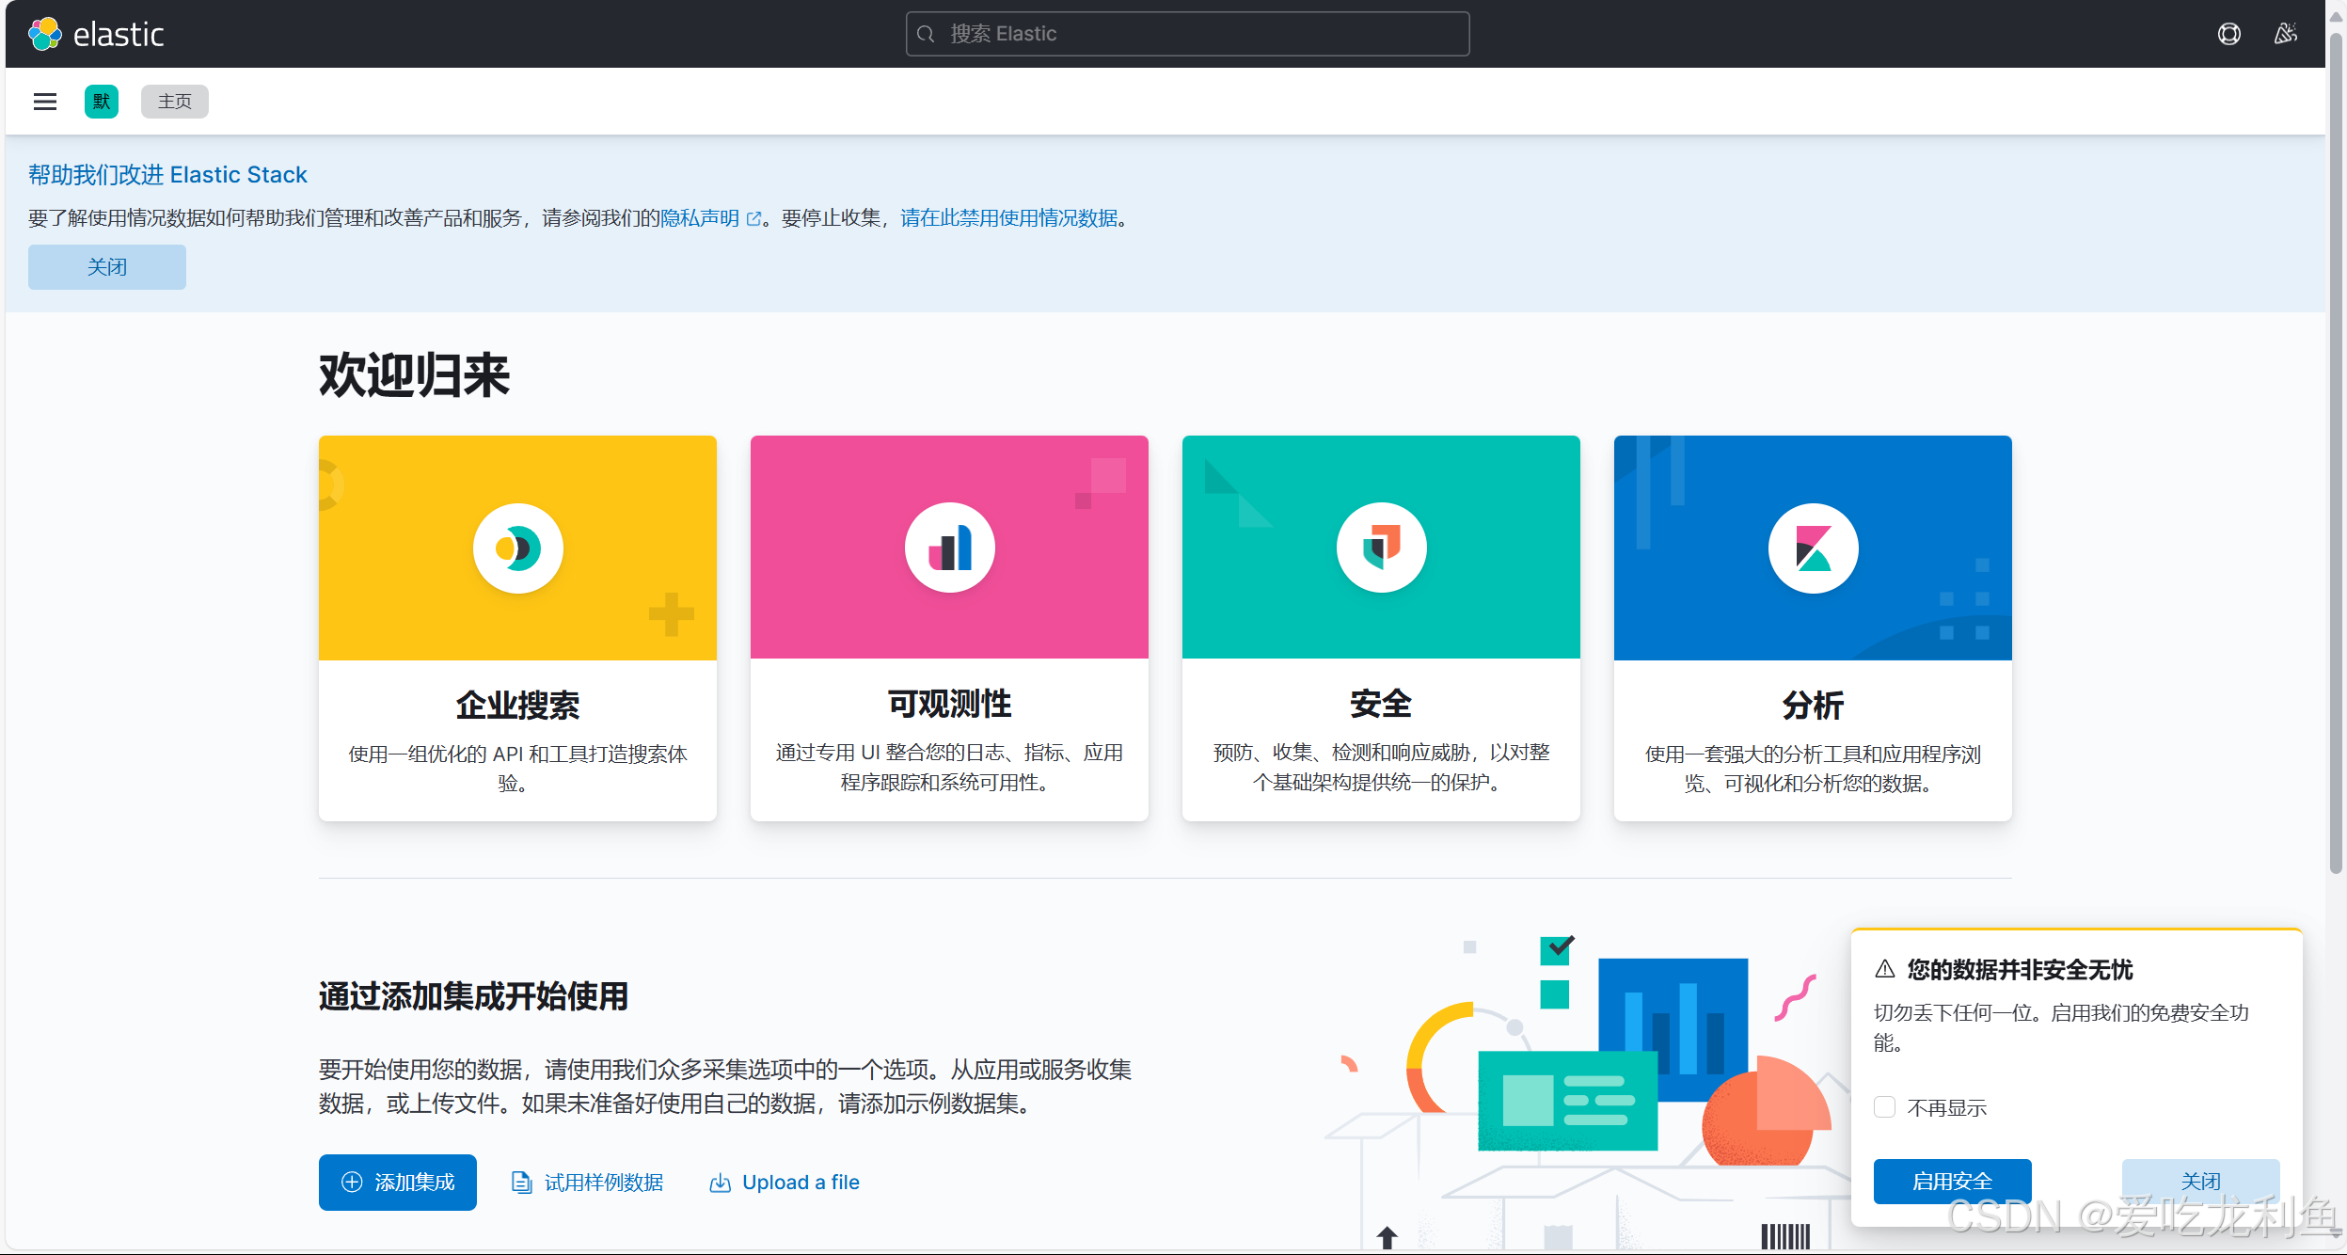Click the 添加集成 button
This screenshot has height=1255, width=2347.
tap(398, 1183)
